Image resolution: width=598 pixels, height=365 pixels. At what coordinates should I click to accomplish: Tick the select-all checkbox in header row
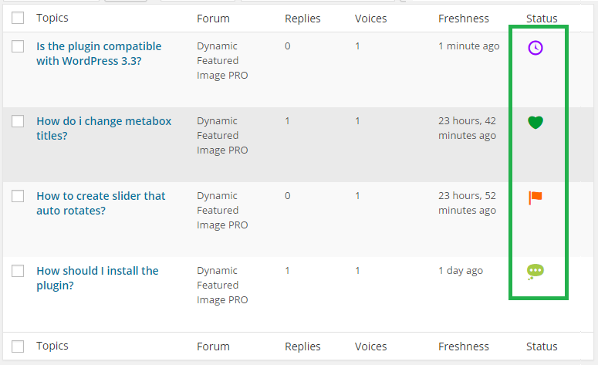[18, 18]
